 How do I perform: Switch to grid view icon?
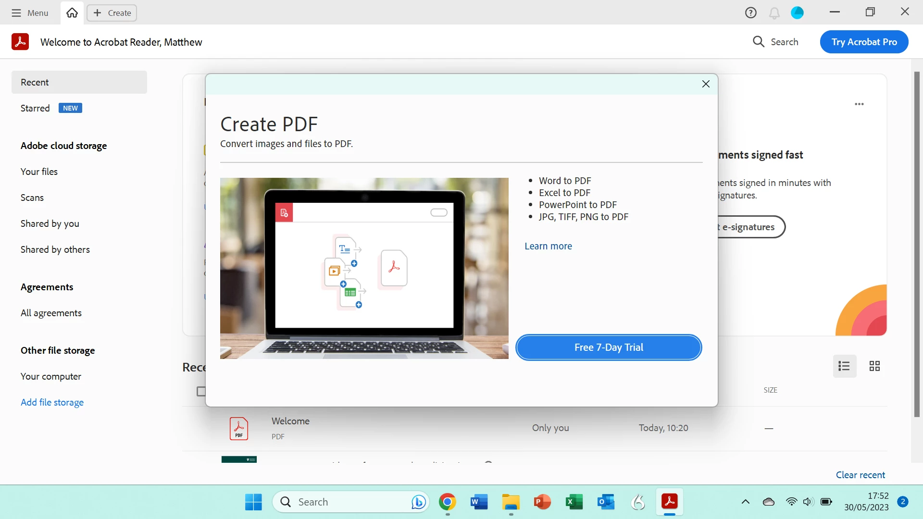coord(874,366)
